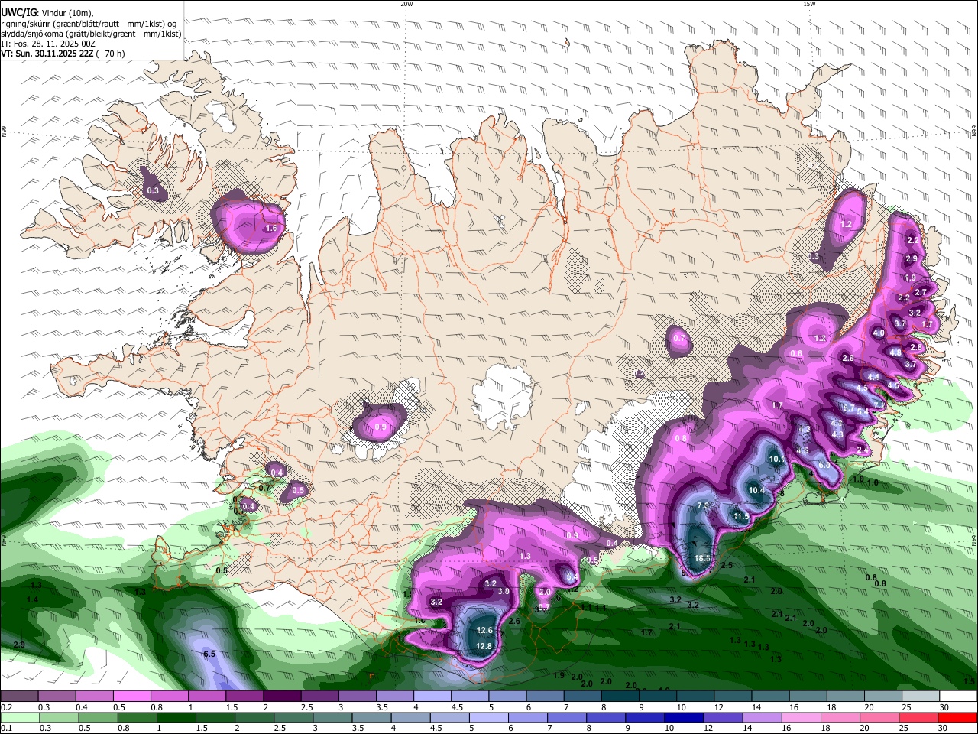Click the 2.7 value in the East Fjords
This screenshot has height=734, width=978.
point(921,292)
